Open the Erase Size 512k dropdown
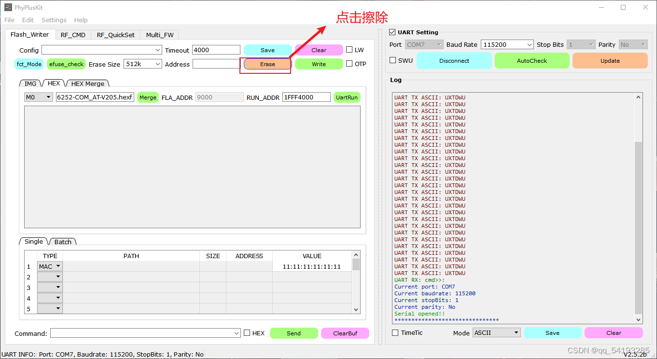Viewport: 657px width, 359px height. (143, 64)
